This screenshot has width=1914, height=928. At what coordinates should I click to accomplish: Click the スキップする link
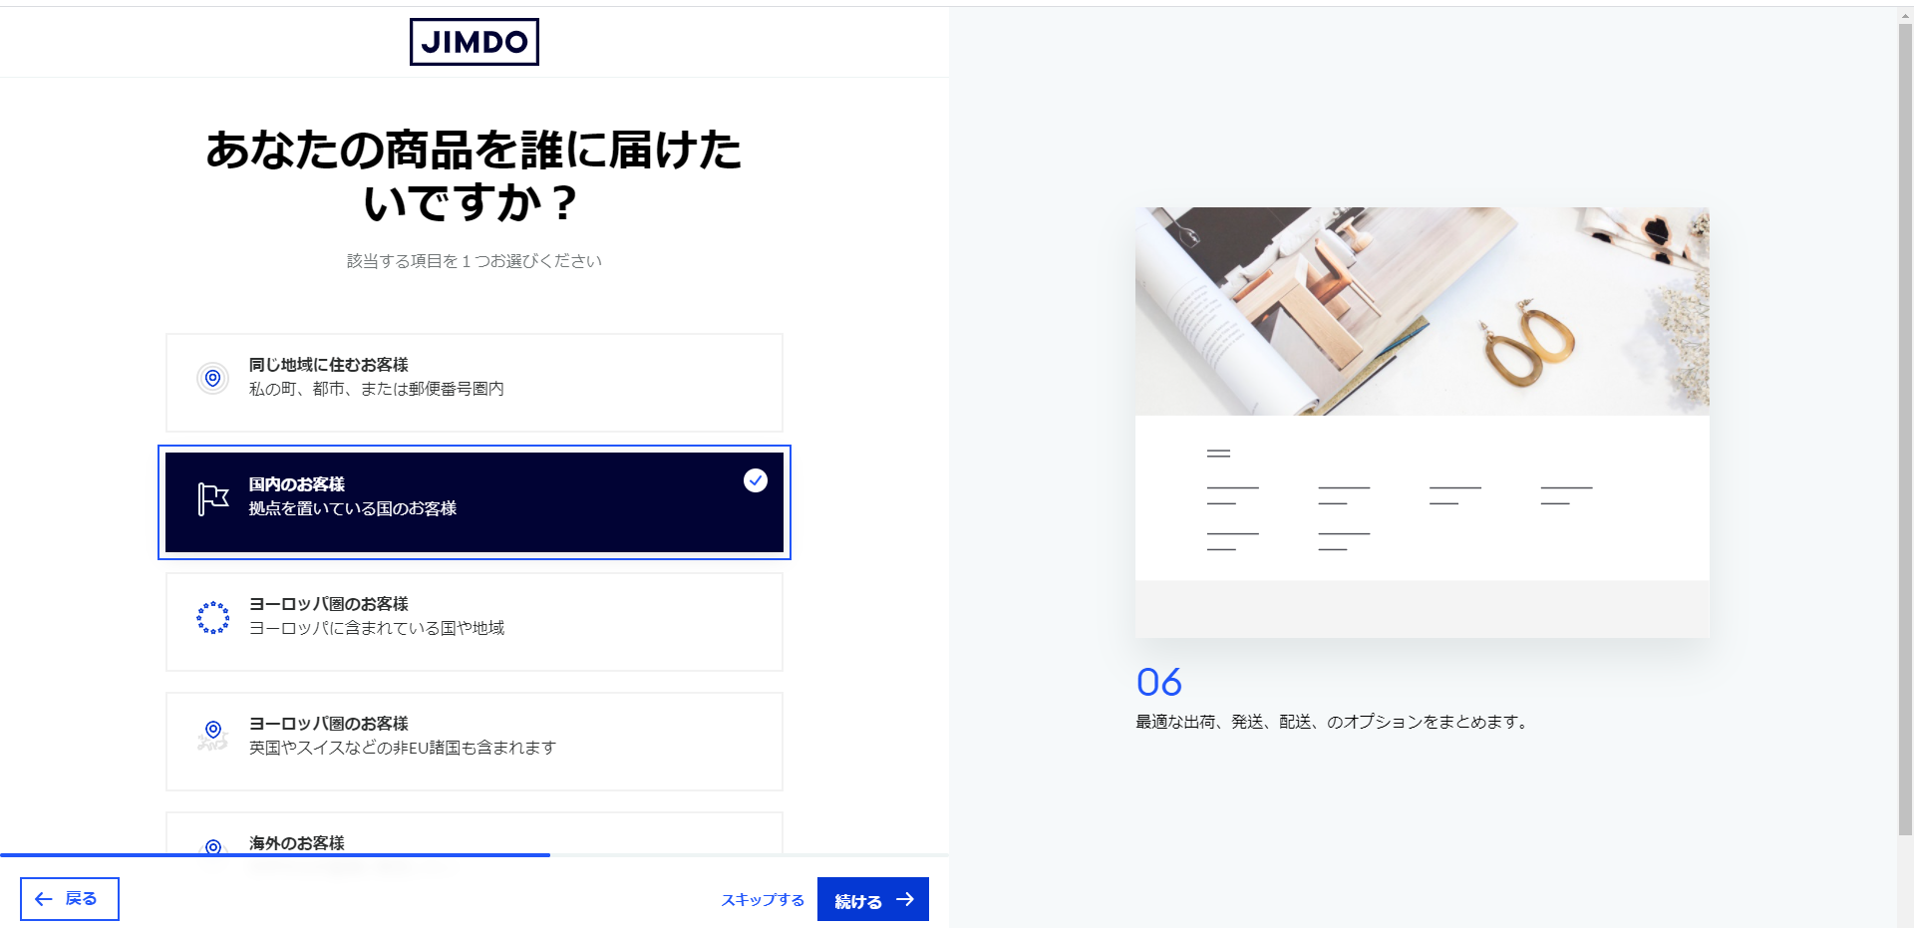coord(763,899)
